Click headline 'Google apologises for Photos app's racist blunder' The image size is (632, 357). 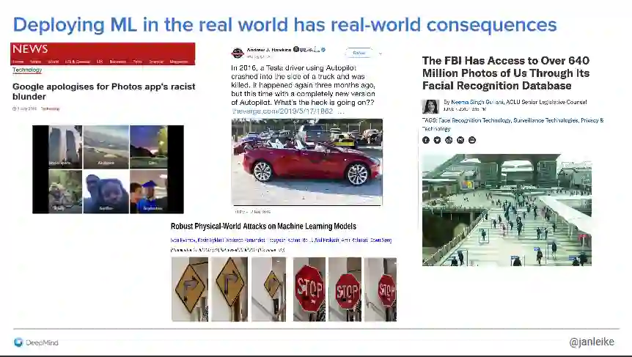103,92
